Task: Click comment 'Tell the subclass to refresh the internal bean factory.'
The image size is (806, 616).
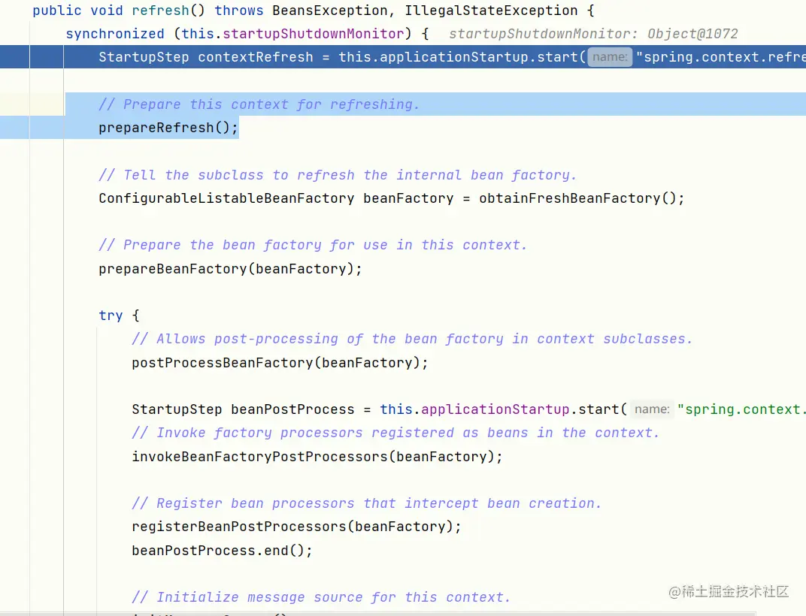Action: click(x=338, y=175)
